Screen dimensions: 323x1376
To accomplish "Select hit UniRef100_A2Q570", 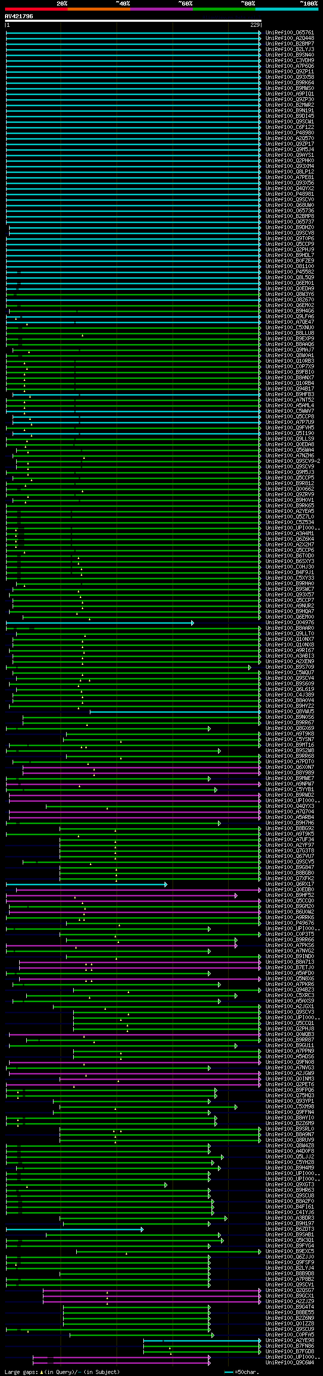I will [290, 138].
